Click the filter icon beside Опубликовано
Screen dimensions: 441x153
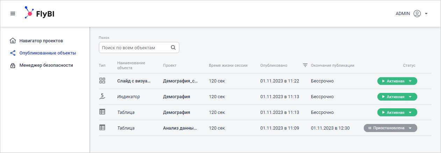(305, 65)
